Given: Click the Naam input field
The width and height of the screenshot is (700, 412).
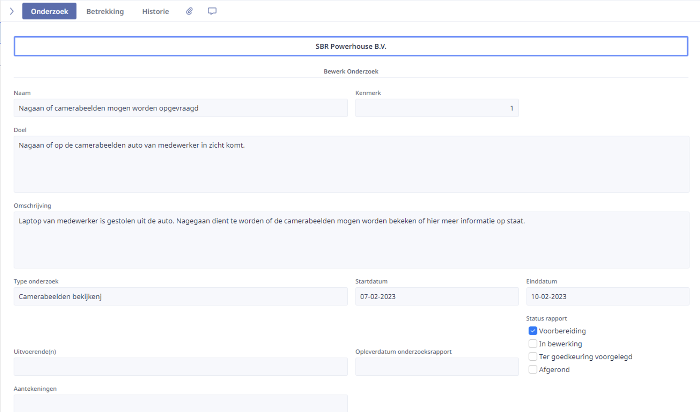Looking at the screenshot, I should [x=181, y=108].
